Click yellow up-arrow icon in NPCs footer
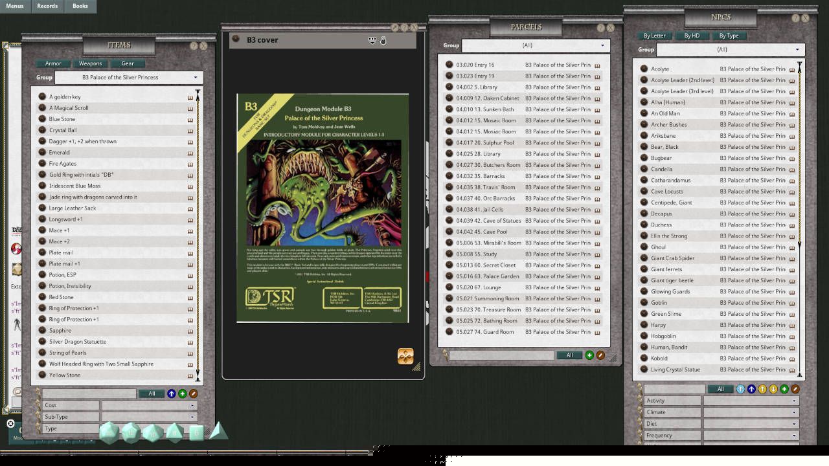The image size is (829, 466). click(762, 389)
